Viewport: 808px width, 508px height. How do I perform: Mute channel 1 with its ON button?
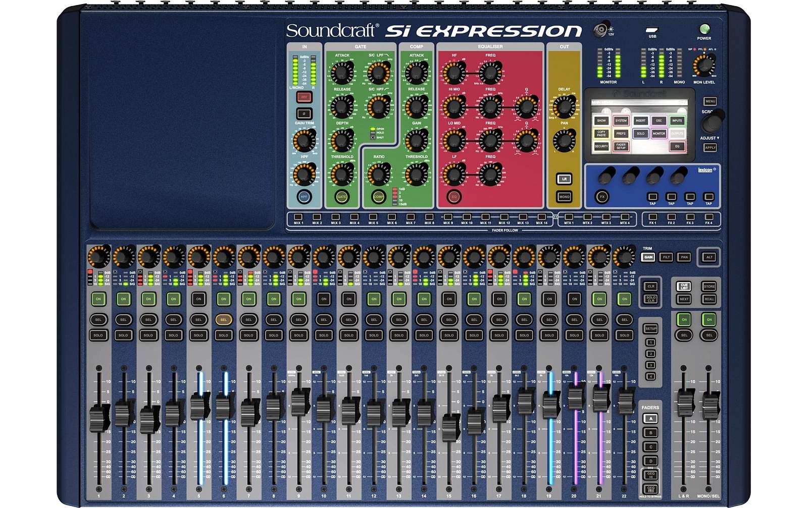[98, 299]
